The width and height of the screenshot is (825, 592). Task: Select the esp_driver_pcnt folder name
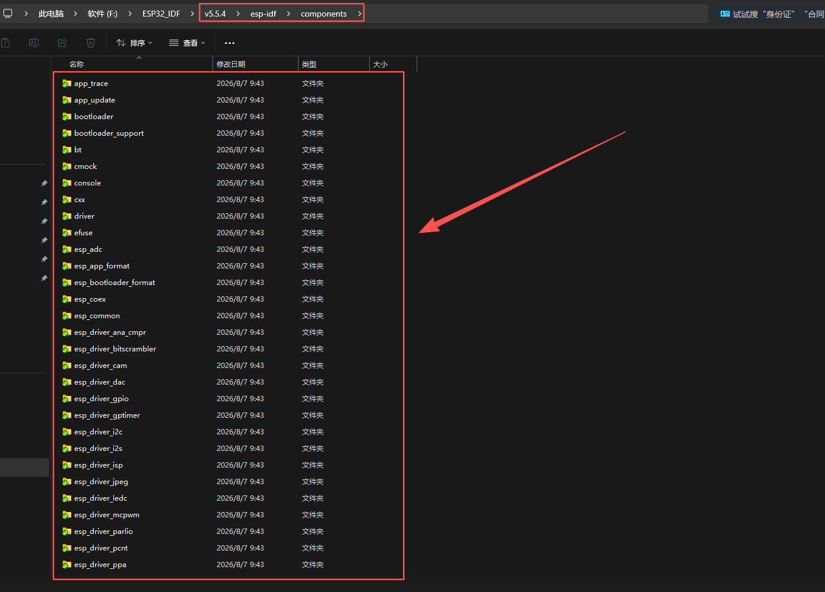pos(101,548)
